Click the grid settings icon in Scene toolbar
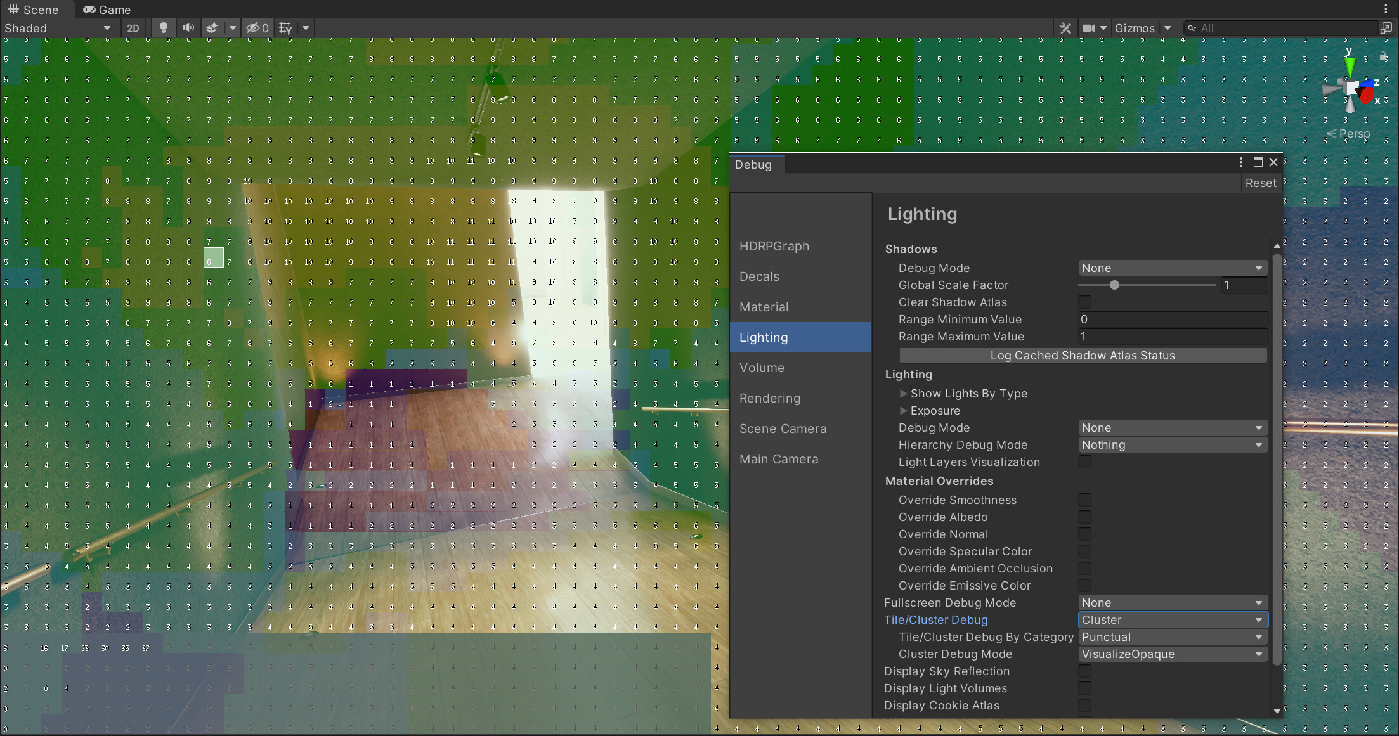Screen dimensions: 1399x736 pyautogui.click(x=285, y=28)
